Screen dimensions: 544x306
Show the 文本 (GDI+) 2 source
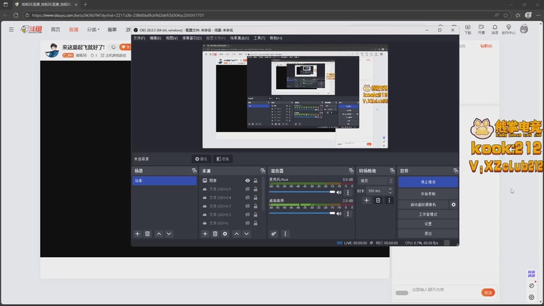pyautogui.click(x=248, y=214)
